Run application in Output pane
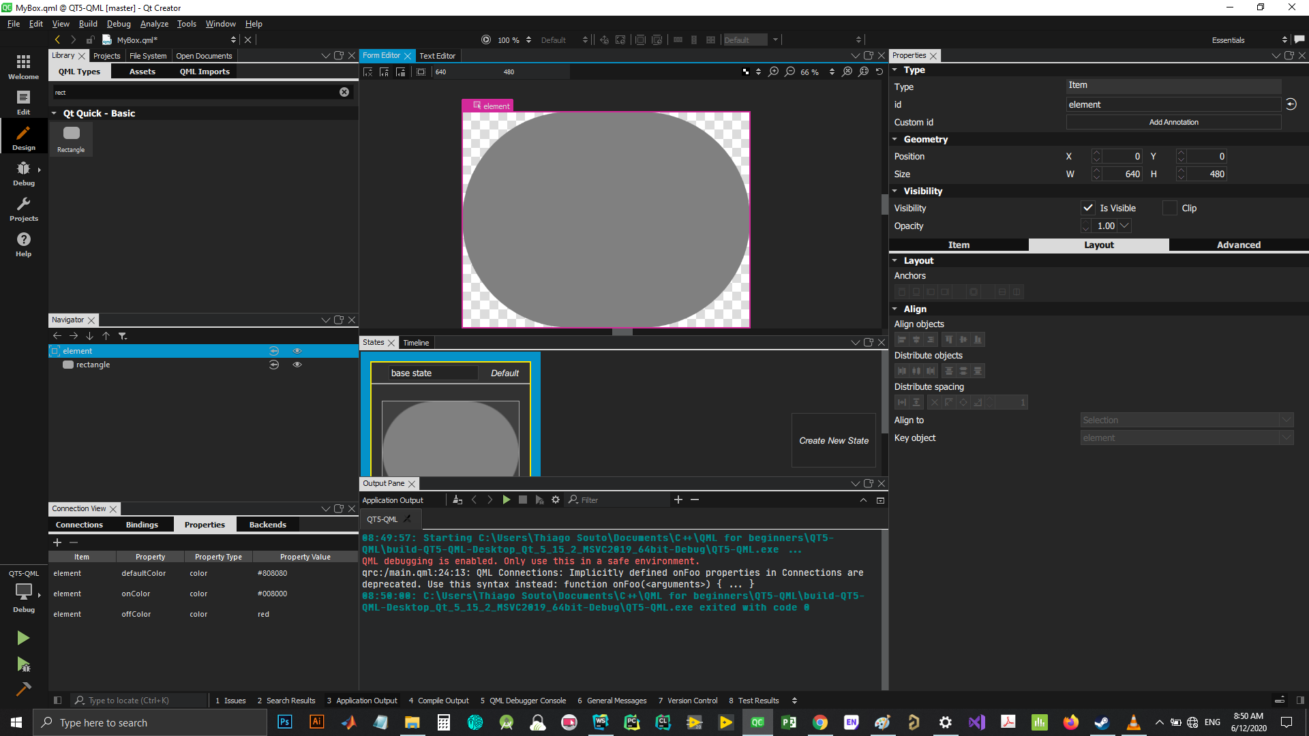This screenshot has height=736, width=1309. 506,500
